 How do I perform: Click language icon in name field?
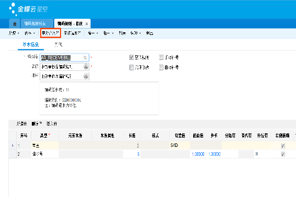pos(86,67)
